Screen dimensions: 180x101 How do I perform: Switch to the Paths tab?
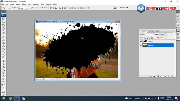157,32
